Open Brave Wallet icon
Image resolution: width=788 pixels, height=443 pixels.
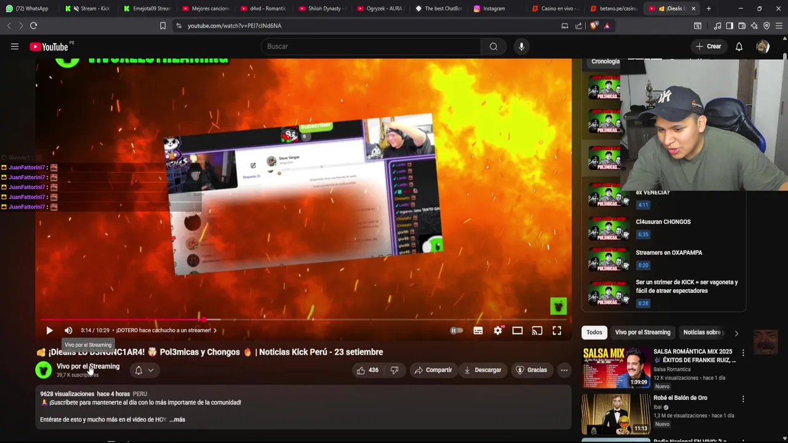click(x=742, y=26)
